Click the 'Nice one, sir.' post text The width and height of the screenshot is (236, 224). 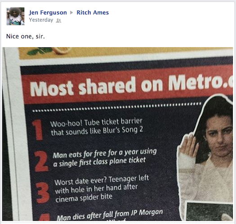(x=26, y=37)
